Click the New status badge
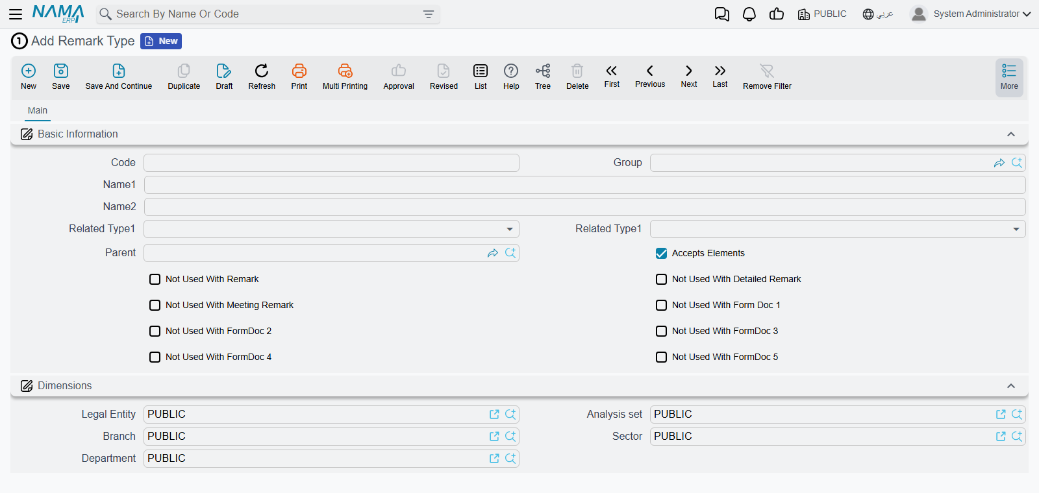Image resolution: width=1039 pixels, height=493 pixels. point(161,42)
